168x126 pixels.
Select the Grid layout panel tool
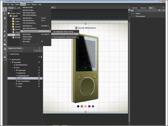(5, 49)
